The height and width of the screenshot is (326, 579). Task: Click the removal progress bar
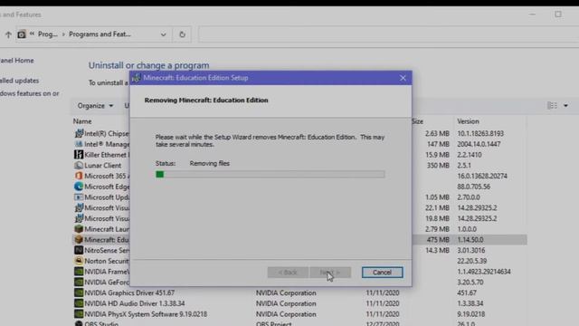[271, 175]
